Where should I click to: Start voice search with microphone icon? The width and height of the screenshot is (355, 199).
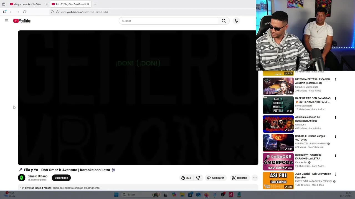[236, 21]
